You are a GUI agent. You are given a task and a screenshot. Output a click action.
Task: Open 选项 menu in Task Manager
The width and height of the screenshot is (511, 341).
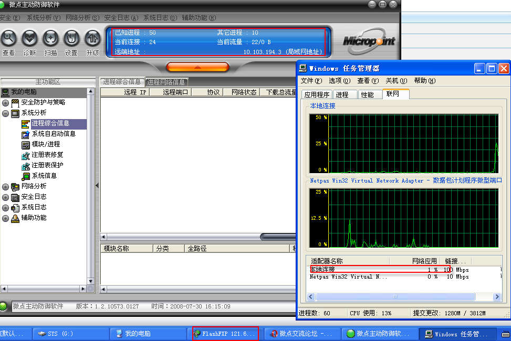coord(340,81)
